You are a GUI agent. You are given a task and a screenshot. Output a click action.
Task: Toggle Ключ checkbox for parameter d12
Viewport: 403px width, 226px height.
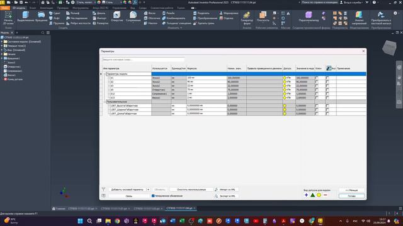pyautogui.click(x=317, y=94)
